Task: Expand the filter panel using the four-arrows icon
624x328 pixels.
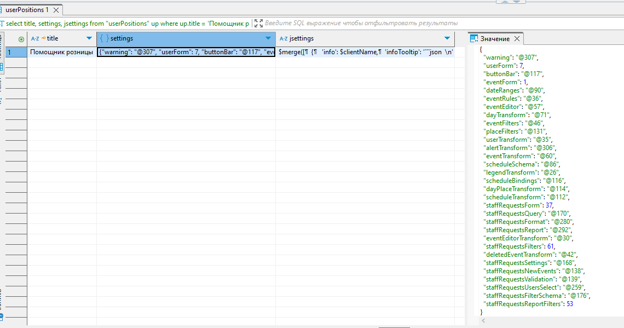Action: pos(258,24)
